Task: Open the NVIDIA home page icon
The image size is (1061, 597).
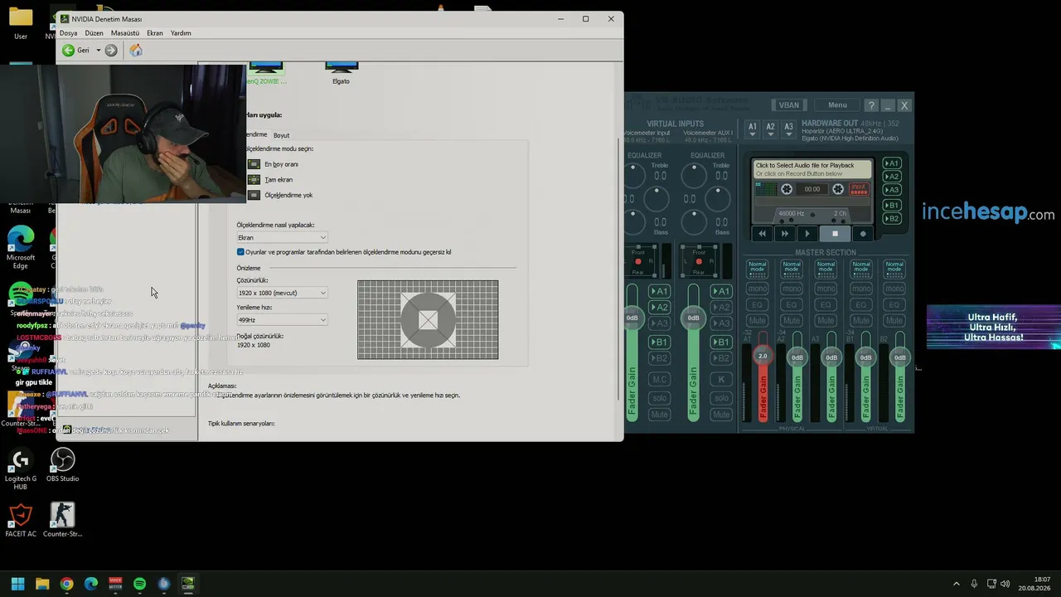Action: click(136, 51)
